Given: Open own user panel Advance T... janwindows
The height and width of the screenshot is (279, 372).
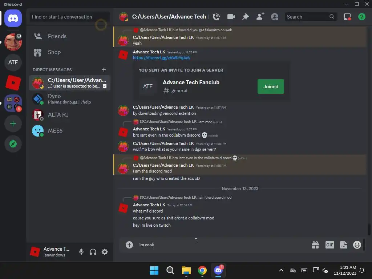Looking at the screenshot, I should point(50,252).
